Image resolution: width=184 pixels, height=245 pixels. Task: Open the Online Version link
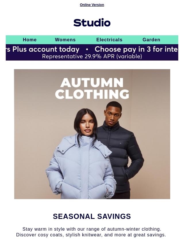(92, 5)
